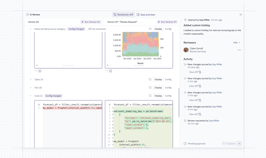The height and width of the screenshot is (158, 266).
Task: Click the In Review status indicator
Action: tap(33, 15)
